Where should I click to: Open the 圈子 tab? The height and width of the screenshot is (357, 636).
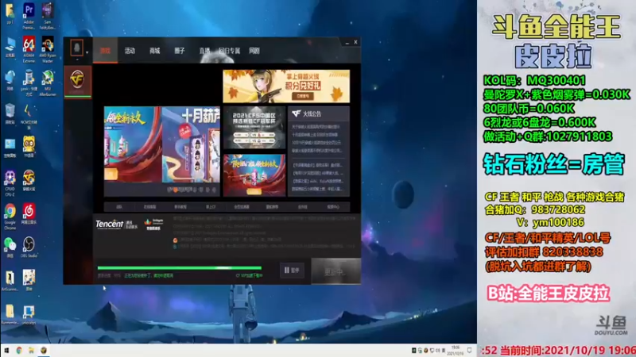pyautogui.click(x=180, y=51)
